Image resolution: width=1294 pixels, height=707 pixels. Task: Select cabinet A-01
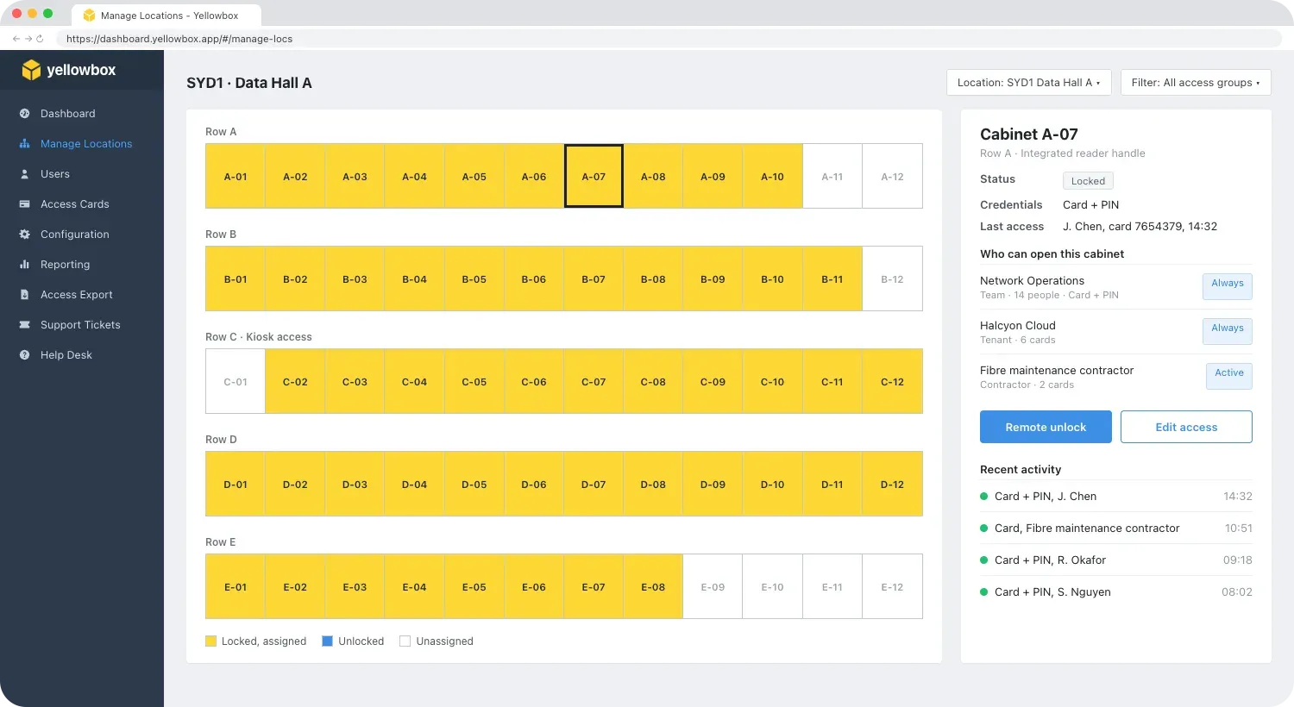236,176
